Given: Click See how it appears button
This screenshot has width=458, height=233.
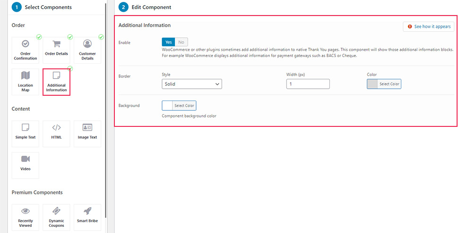Looking at the screenshot, I should pos(429,26).
